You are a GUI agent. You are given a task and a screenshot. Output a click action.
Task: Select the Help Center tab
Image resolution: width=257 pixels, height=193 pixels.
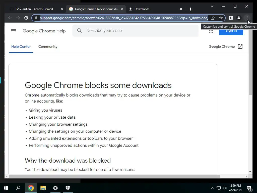pos(21,46)
